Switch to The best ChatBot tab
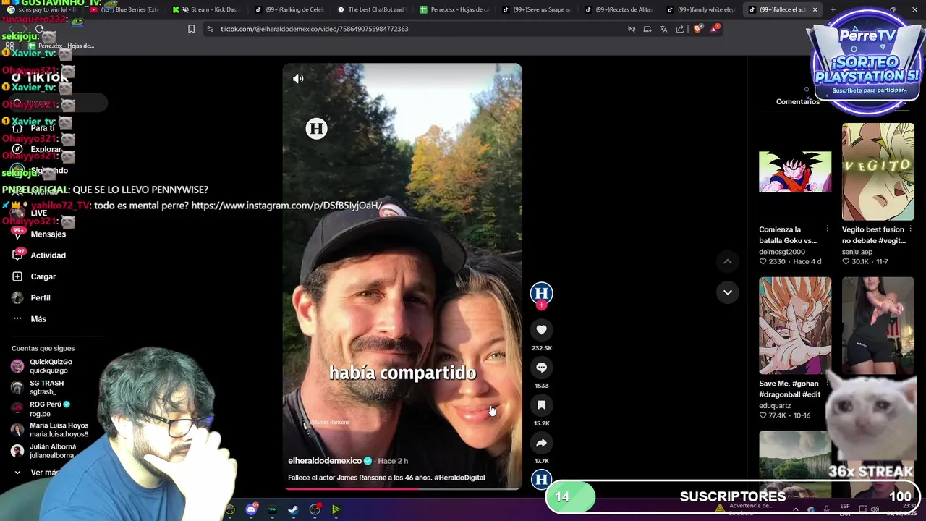 [x=371, y=9]
